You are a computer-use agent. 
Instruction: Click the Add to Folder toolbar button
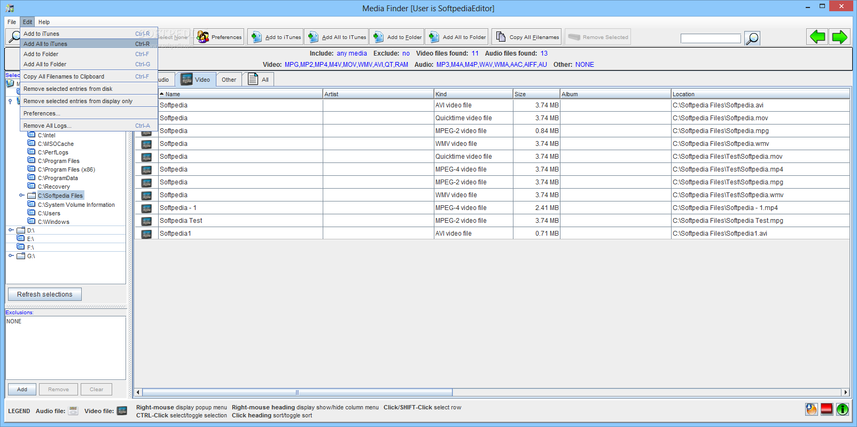[x=397, y=37]
